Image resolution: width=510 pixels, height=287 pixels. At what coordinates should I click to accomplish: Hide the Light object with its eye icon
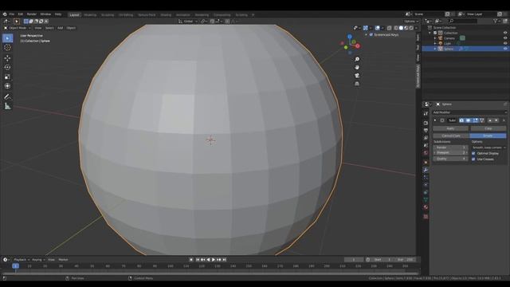(505, 43)
